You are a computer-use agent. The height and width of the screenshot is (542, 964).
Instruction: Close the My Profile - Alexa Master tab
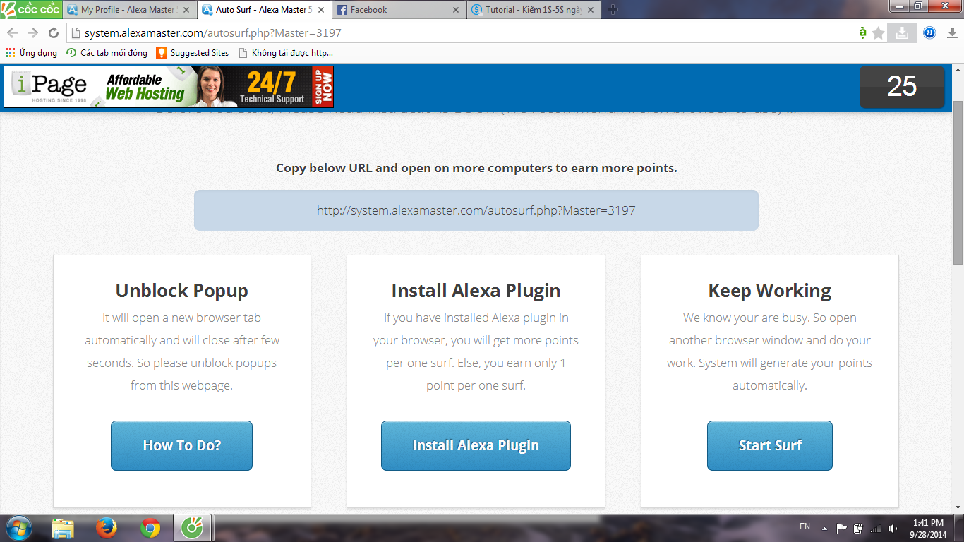click(x=186, y=10)
